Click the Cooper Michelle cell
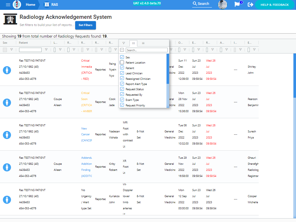 (x=253, y=199)
